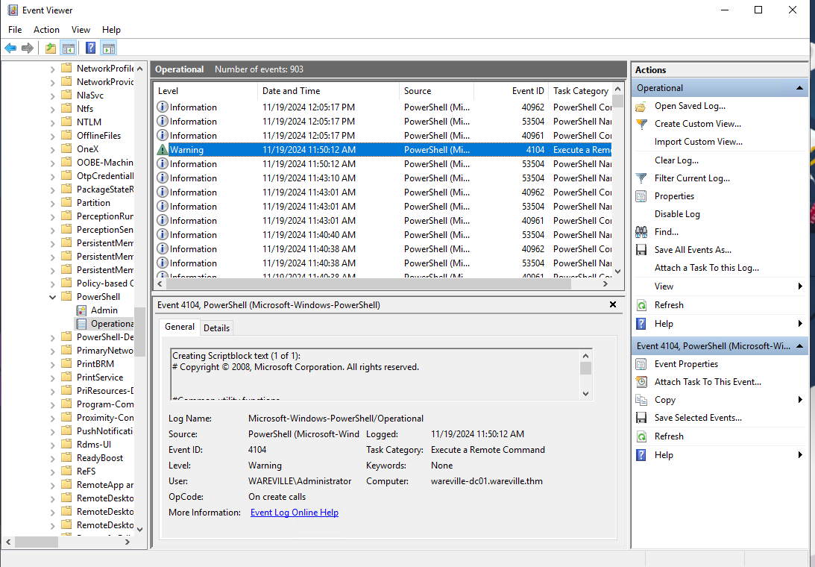Switch to the Details tab
815x567 pixels.
[216, 328]
